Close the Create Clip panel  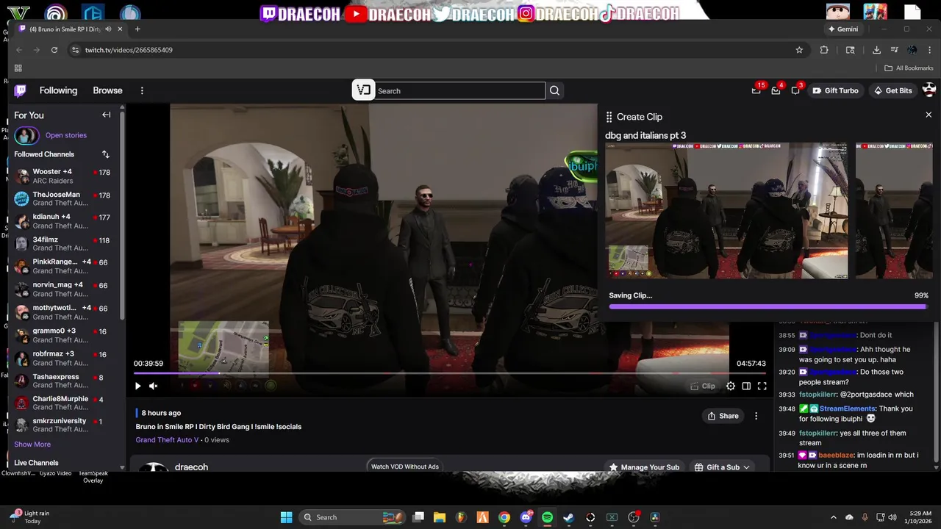tap(929, 115)
